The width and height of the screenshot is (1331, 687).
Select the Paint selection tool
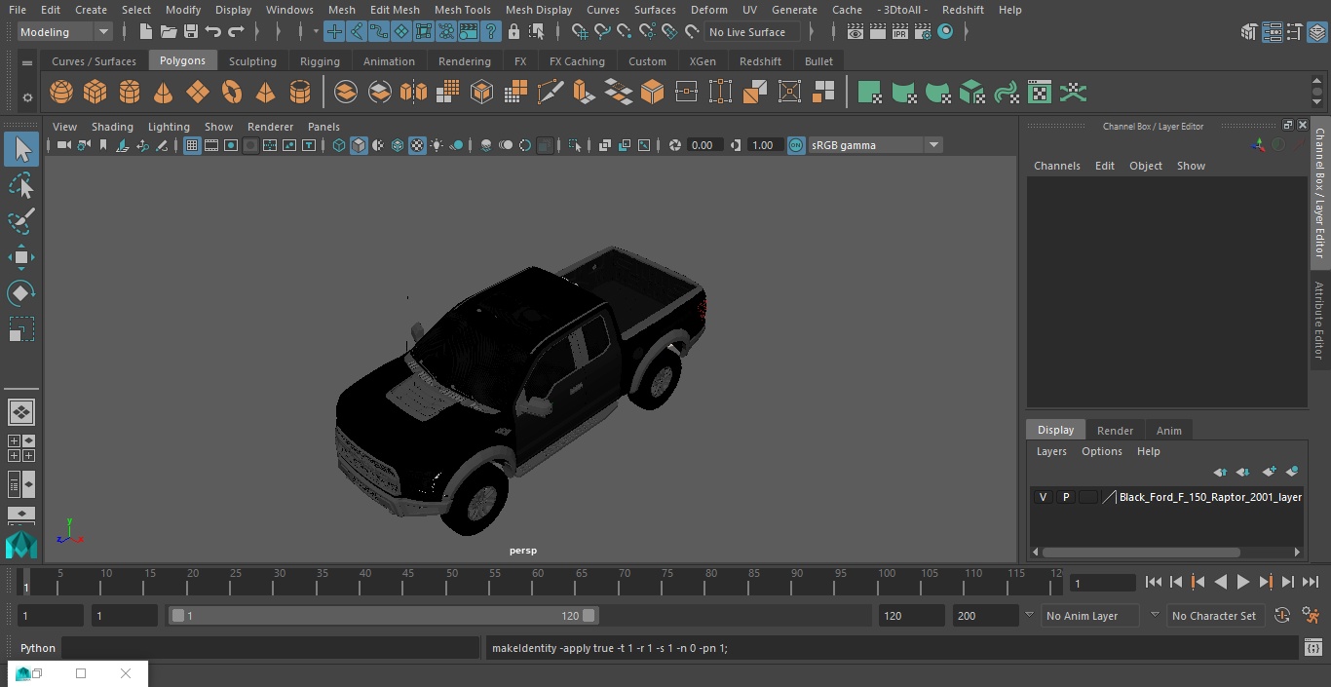click(x=21, y=221)
